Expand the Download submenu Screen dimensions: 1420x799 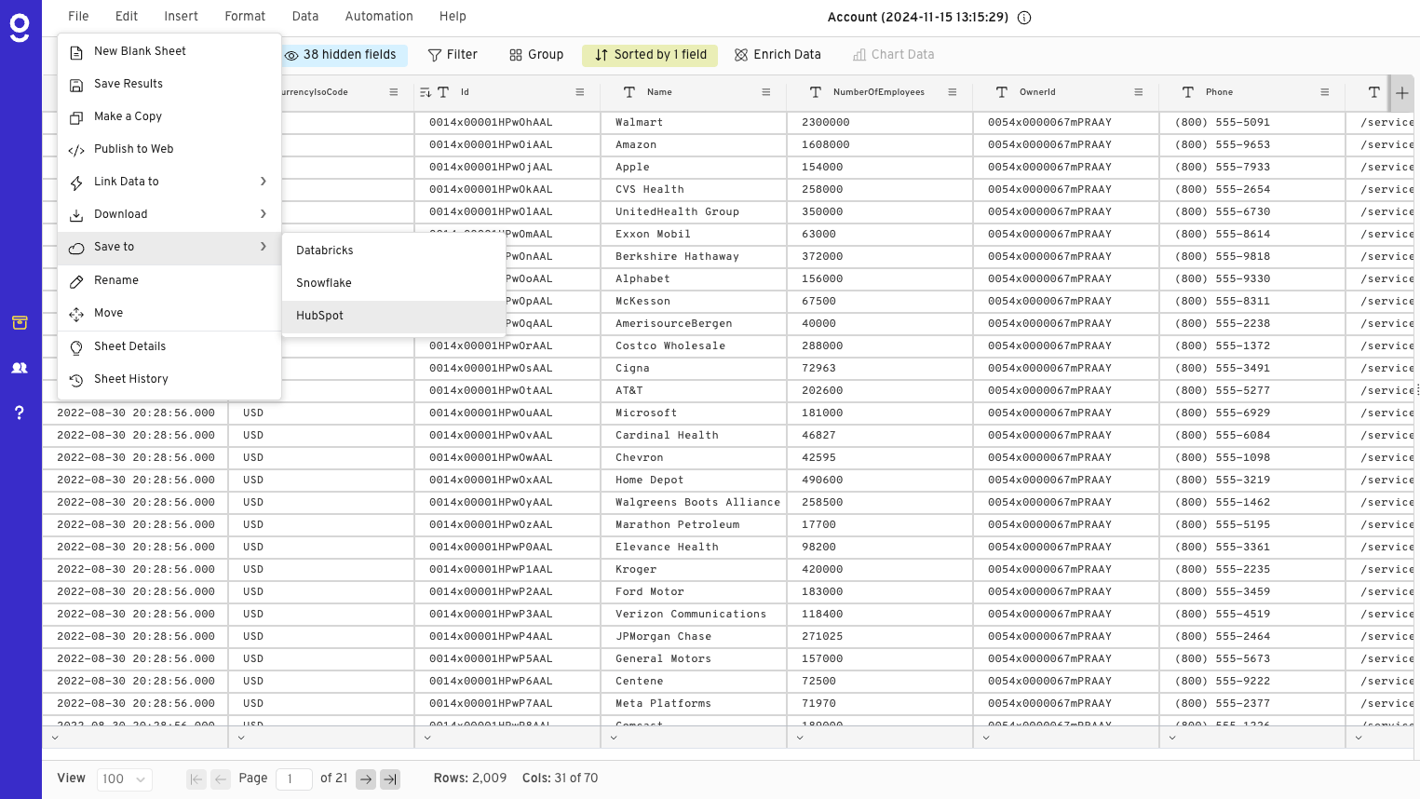[x=169, y=214]
